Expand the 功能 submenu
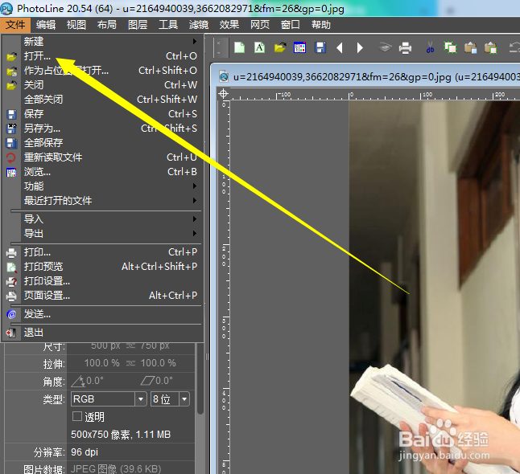Image resolution: width=520 pixels, height=474 pixels. click(x=102, y=186)
